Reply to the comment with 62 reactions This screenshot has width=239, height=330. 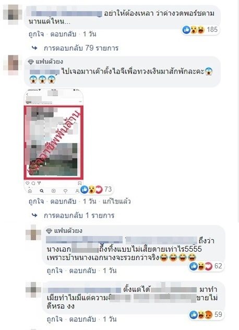click(x=82, y=270)
